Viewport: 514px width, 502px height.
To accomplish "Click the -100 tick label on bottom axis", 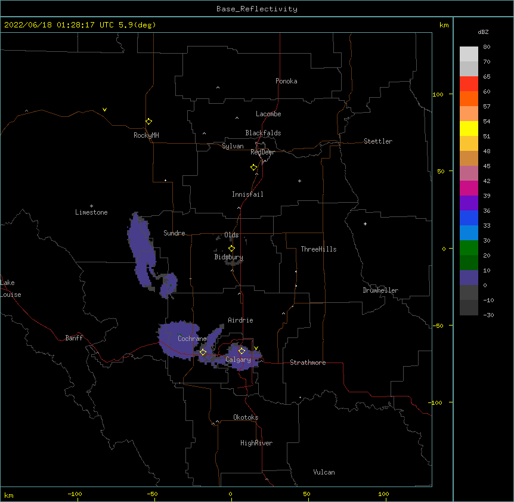I will (x=75, y=494).
